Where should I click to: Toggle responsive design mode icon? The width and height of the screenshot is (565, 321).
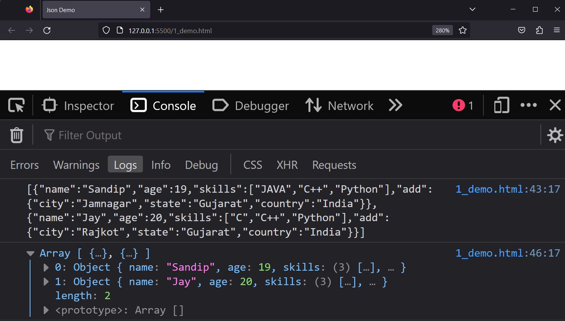(502, 105)
